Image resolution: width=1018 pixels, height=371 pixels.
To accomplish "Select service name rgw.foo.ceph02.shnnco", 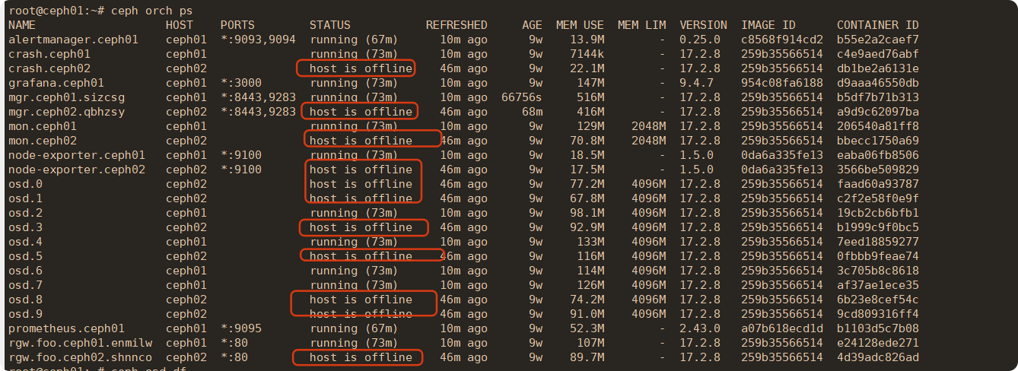I will pos(80,357).
